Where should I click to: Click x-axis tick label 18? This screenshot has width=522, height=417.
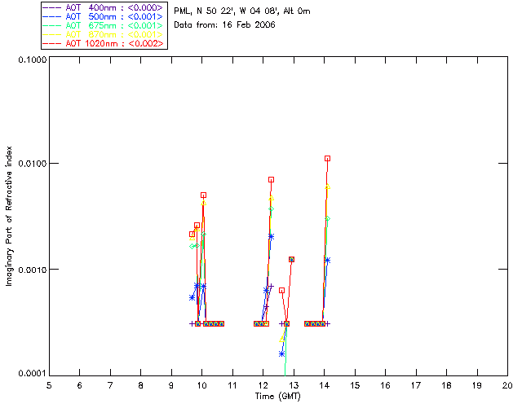tap(446, 385)
